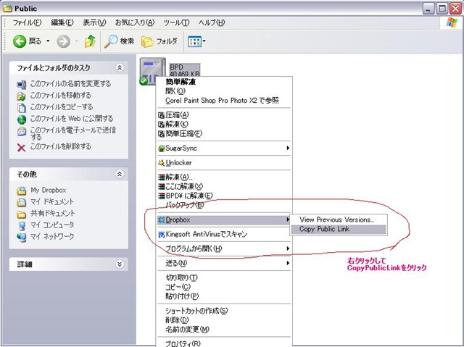Click the 圧縮(A) compress icon
The height and width of the screenshot is (347, 464).
click(161, 115)
